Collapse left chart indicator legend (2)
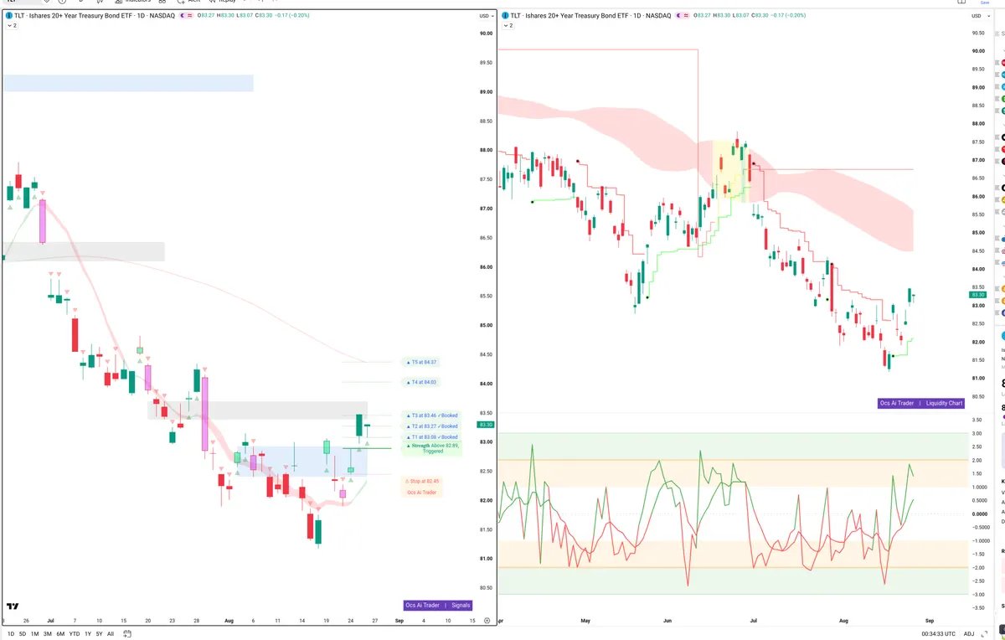The image size is (1005, 640). [11, 26]
